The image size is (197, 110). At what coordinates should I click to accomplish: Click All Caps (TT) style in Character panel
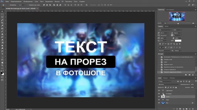[x=166, y=44]
